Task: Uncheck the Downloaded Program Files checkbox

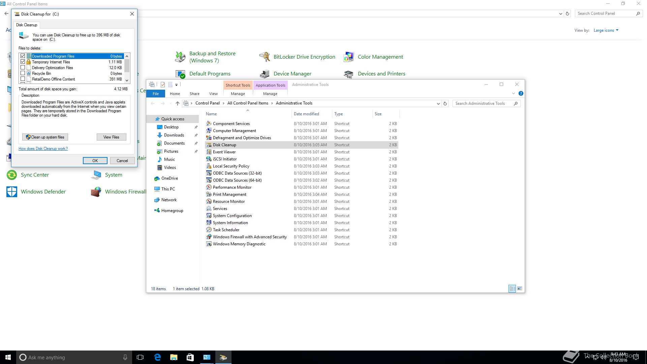Action: click(23, 56)
